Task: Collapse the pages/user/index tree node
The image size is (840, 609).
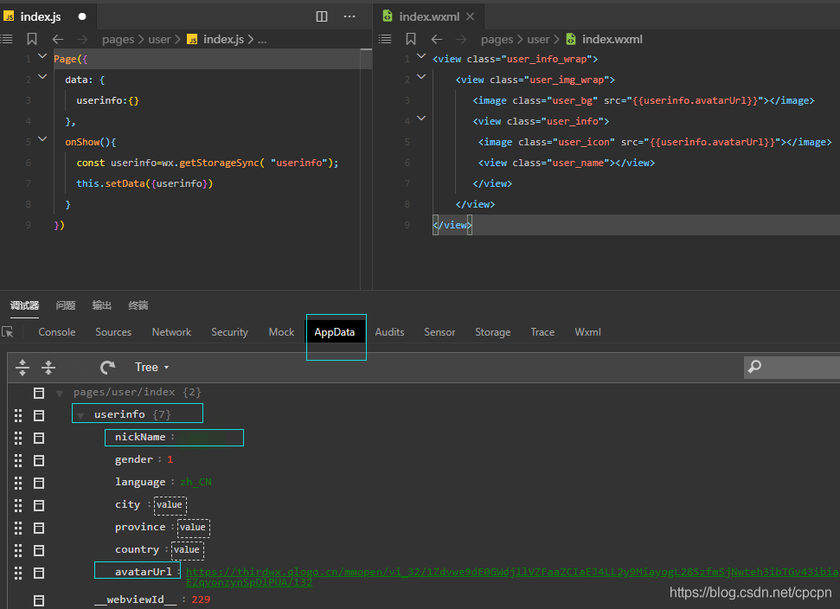Action: [x=60, y=394]
